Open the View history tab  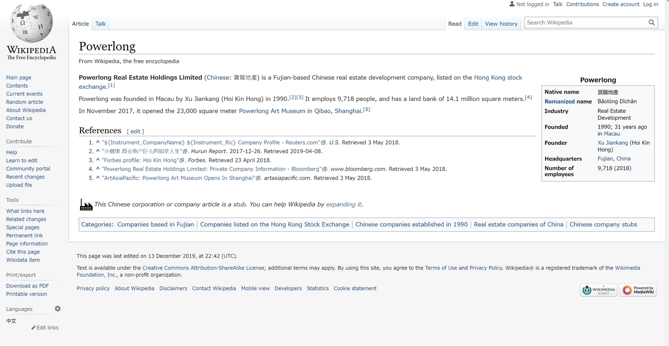501,24
